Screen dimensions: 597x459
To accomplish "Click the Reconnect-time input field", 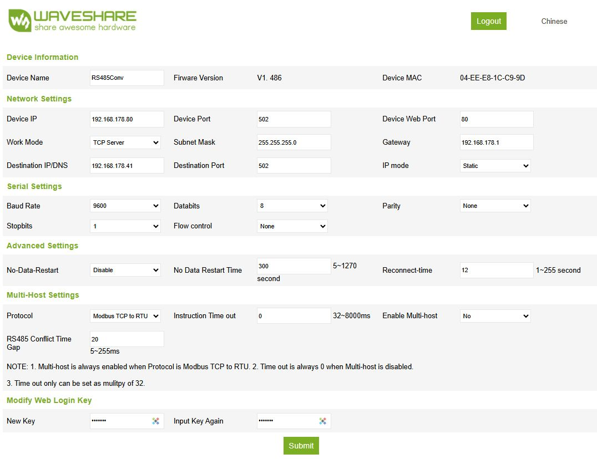I will 496,270.
